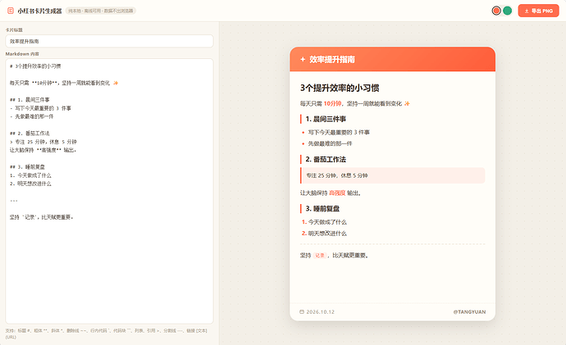Click the 纯本地 · 离线可用 info badge
Screen dimensions: 566x345
101,11
